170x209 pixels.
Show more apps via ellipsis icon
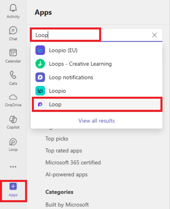[13, 167]
